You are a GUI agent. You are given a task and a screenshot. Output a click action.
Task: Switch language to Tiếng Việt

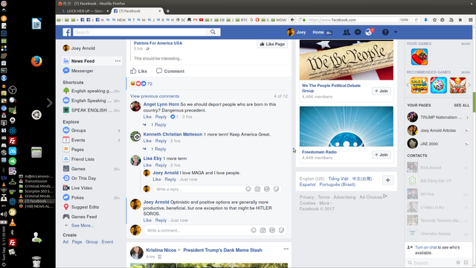338,179
